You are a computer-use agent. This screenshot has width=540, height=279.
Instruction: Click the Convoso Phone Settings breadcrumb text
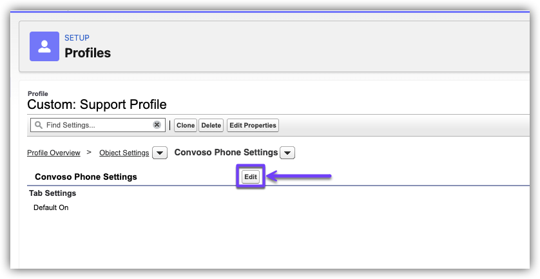coord(226,153)
